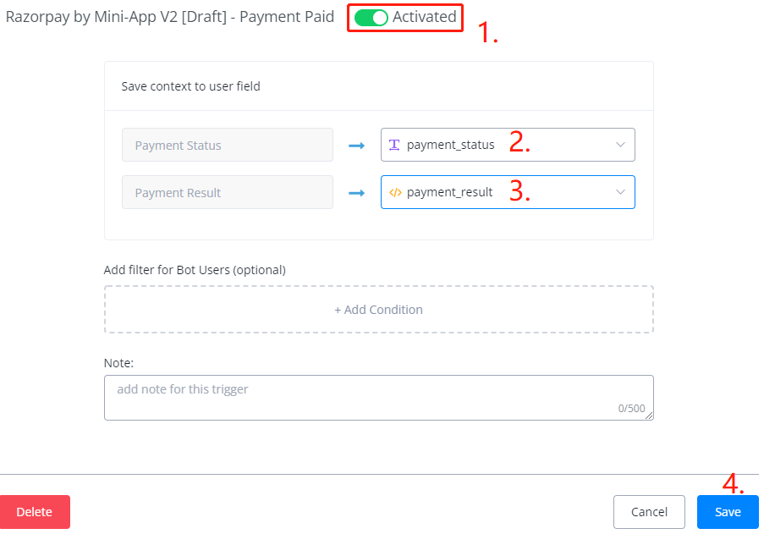This screenshot has height=534, width=764.
Task: Toggle the Activated switch off
Action: tap(371, 18)
